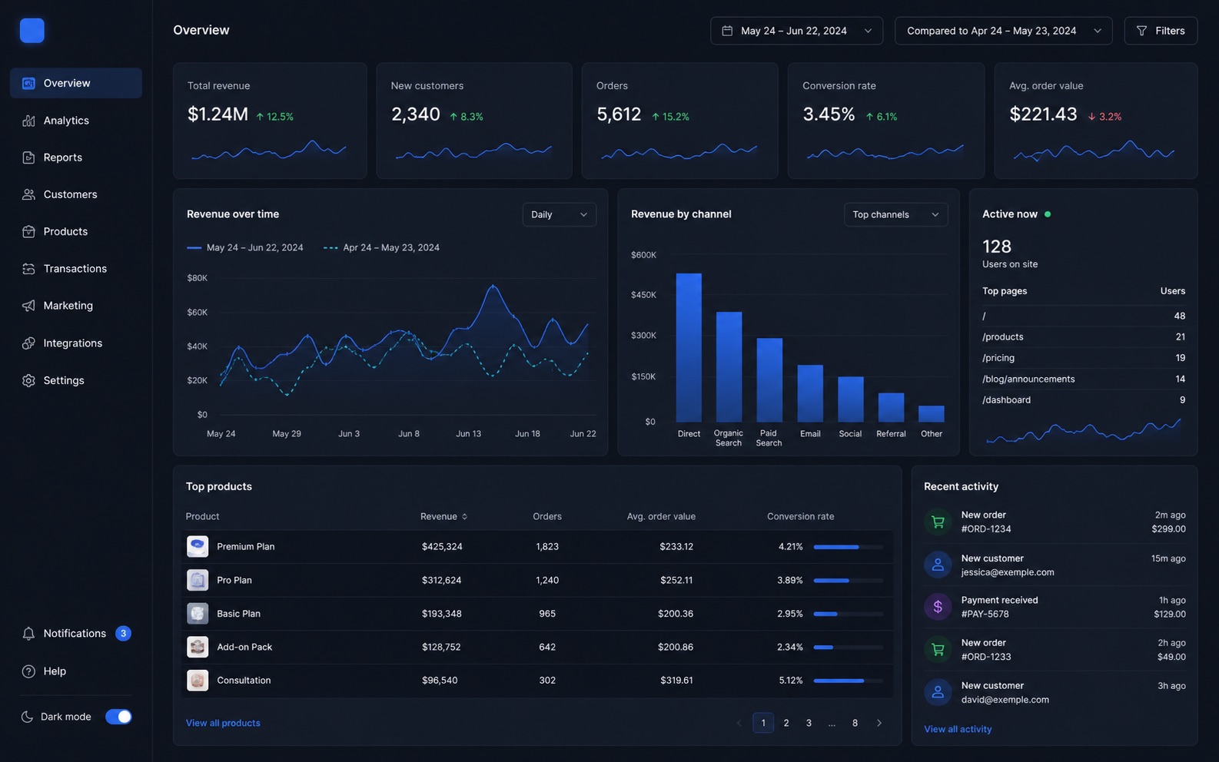Go to previous page arrow in pagination

739,723
